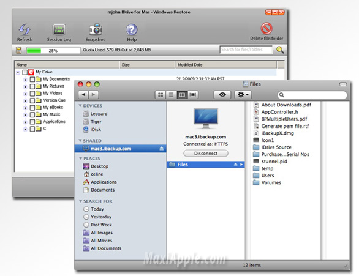Switch Finder to list view
Image resolution: width=359 pixels, height=276 pixels.
[x=172, y=95]
